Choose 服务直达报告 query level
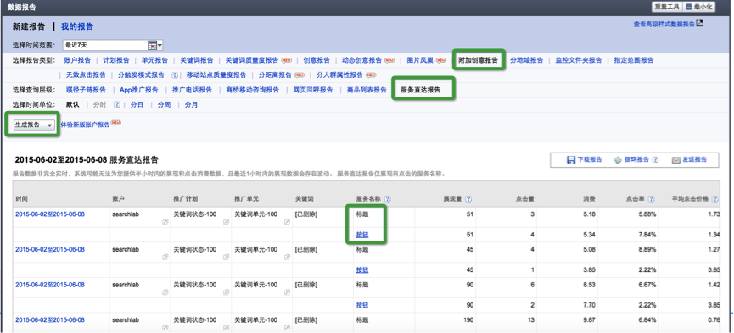Viewport: 734px width, 333px height. coord(420,90)
